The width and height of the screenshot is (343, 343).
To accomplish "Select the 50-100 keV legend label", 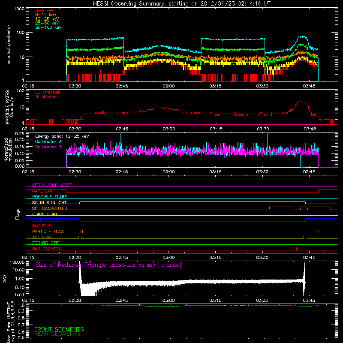I will 48,27.
